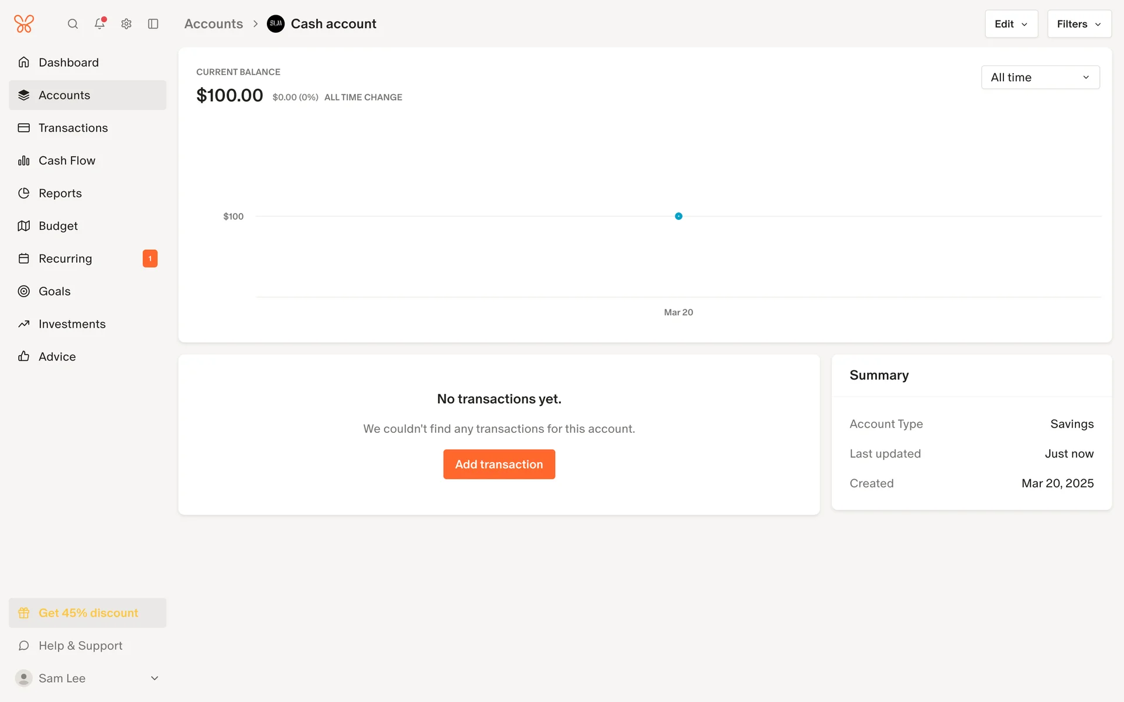The image size is (1124, 702).
Task: Expand the All time period selector
Action: click(1040, 77)
